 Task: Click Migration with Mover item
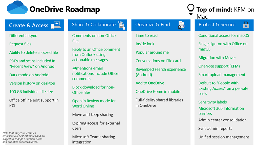(217, 58)
